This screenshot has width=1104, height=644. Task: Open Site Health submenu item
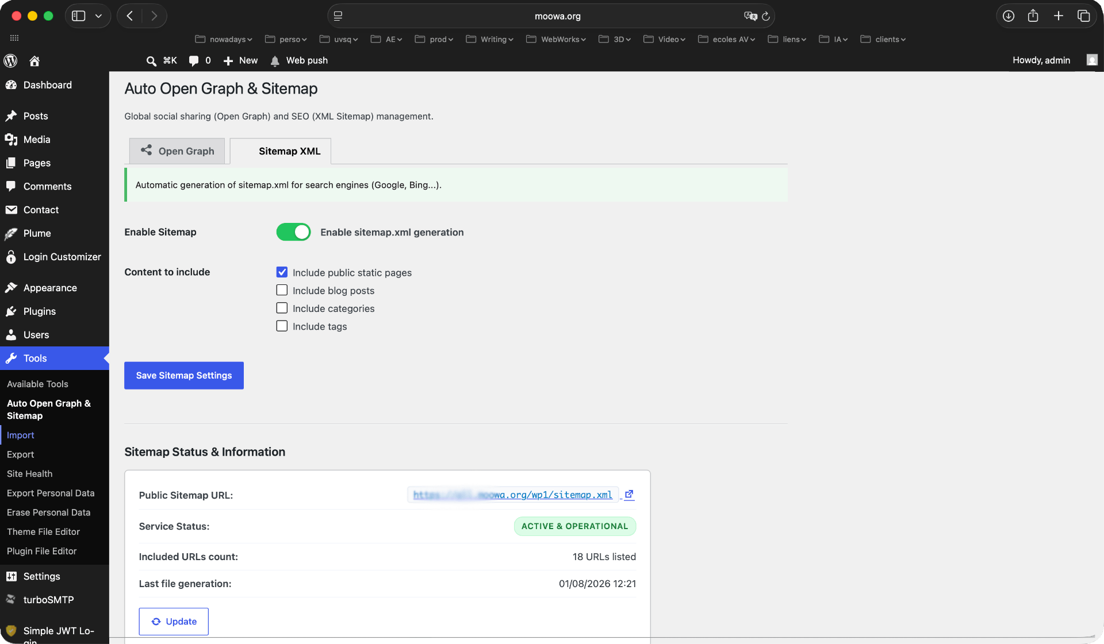click(30, 473)
